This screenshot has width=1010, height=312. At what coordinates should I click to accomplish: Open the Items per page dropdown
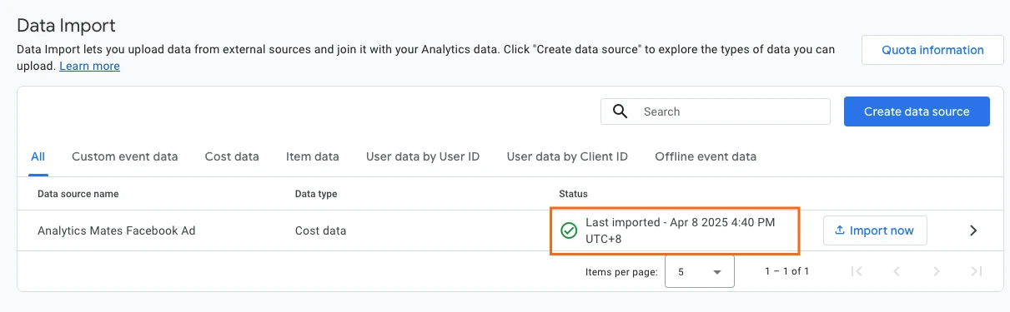click(x=699, y=271)
